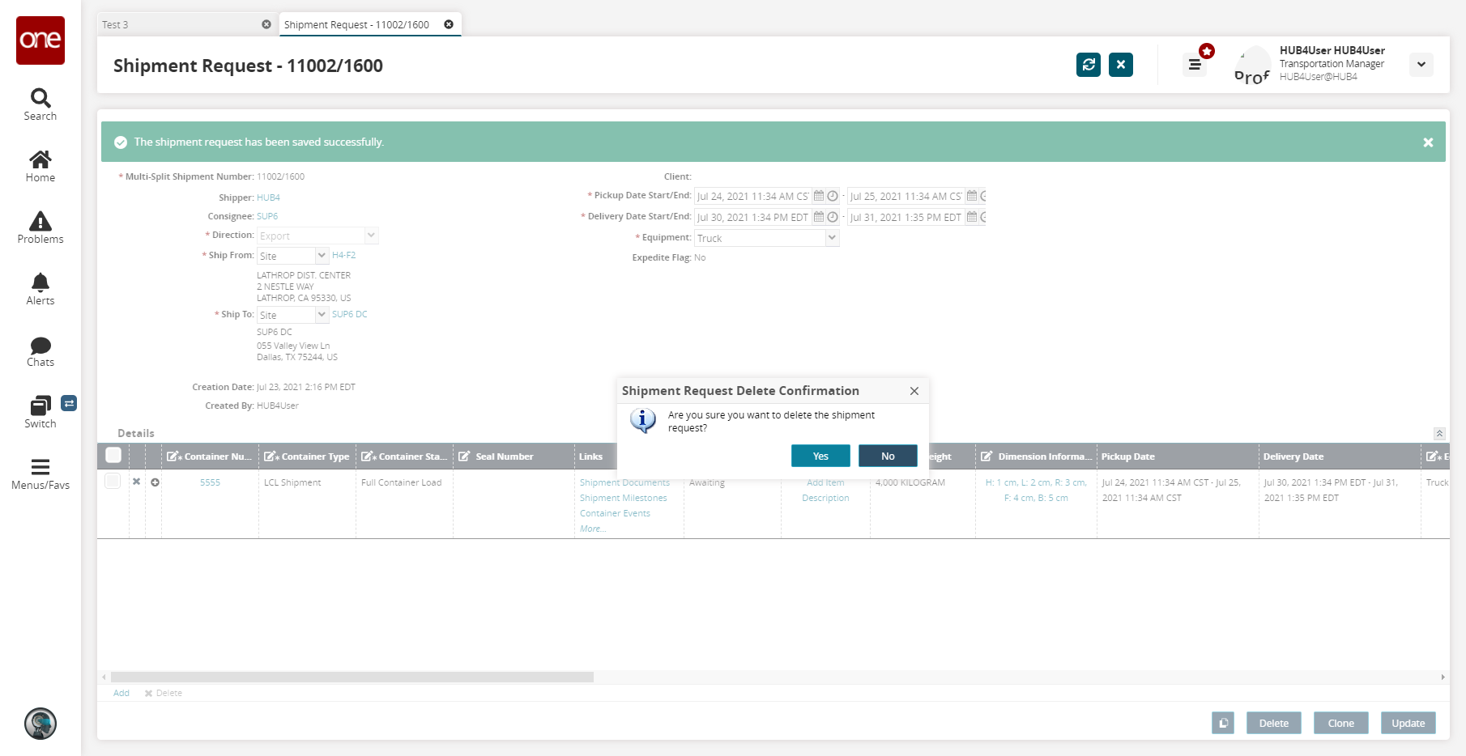Open time picker for Delivery Date start
The image size is (1466, 756).
(x=832, y=217)
